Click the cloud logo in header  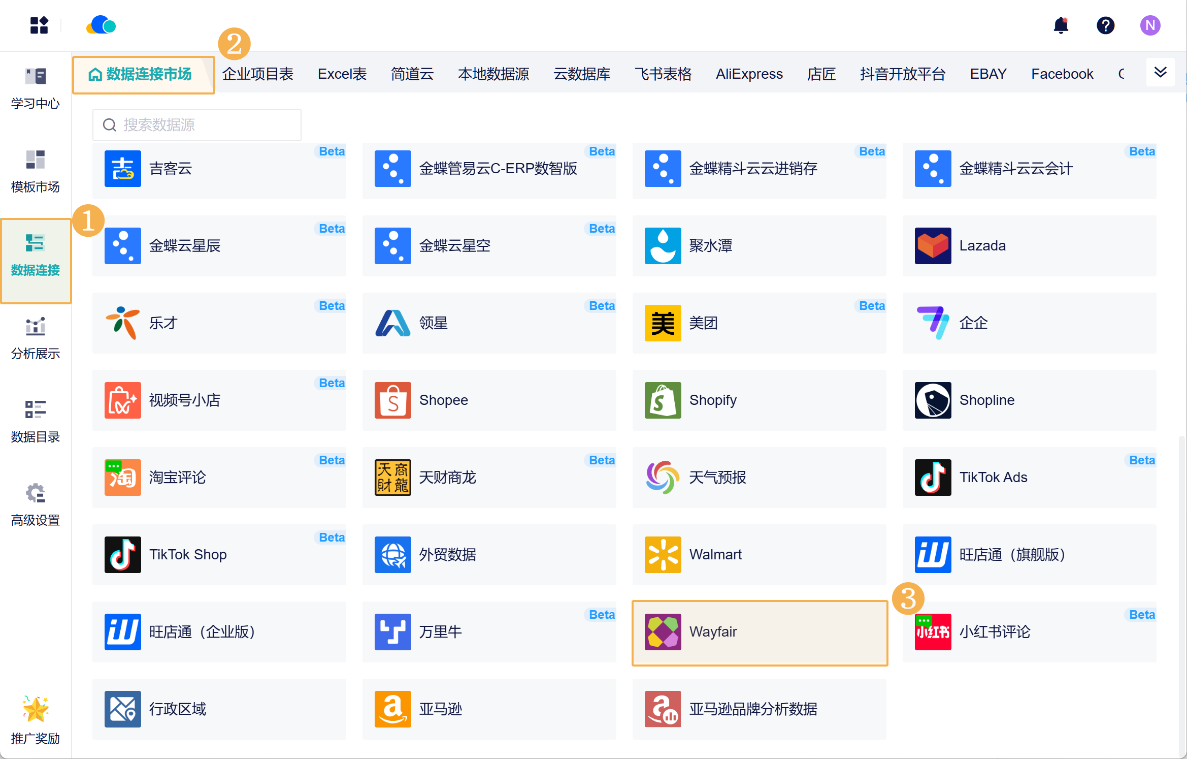[x=101, y=25]
